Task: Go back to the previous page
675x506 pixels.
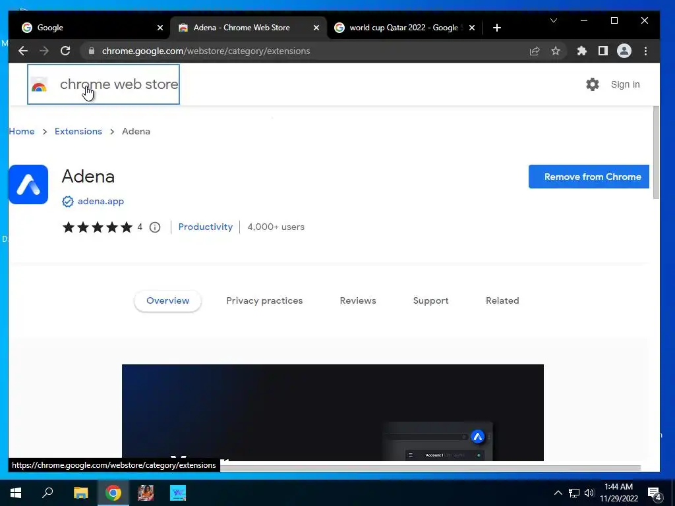Action: [x=23, y=51]
